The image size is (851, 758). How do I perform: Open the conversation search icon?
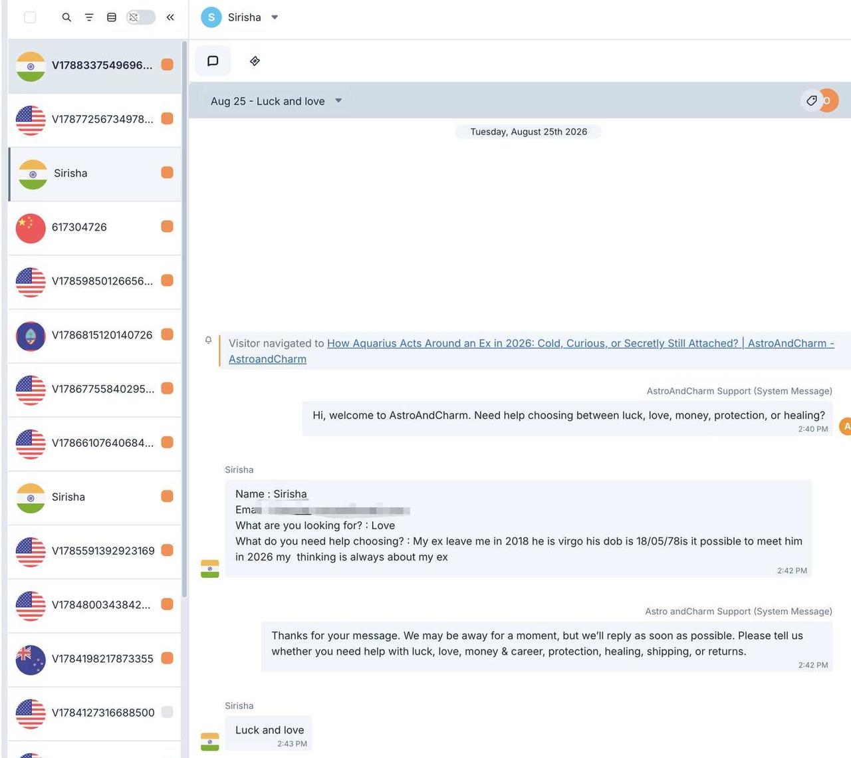(x=66, y=17)
